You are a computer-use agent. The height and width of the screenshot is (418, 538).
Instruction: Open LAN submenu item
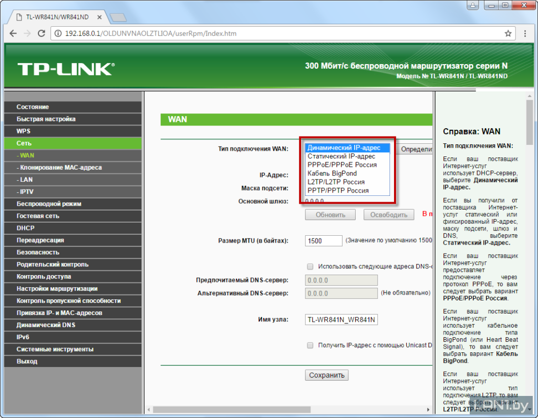point(73,180)
